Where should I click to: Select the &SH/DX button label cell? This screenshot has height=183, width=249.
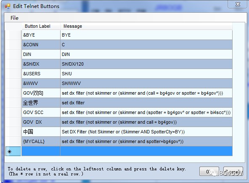[41, 64]
